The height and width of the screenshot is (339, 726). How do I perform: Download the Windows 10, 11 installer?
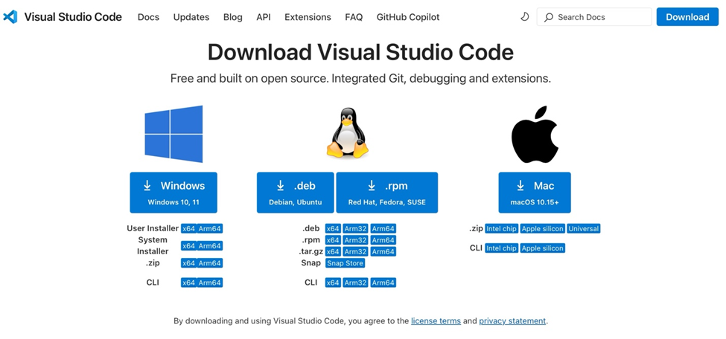pos(173,193)
